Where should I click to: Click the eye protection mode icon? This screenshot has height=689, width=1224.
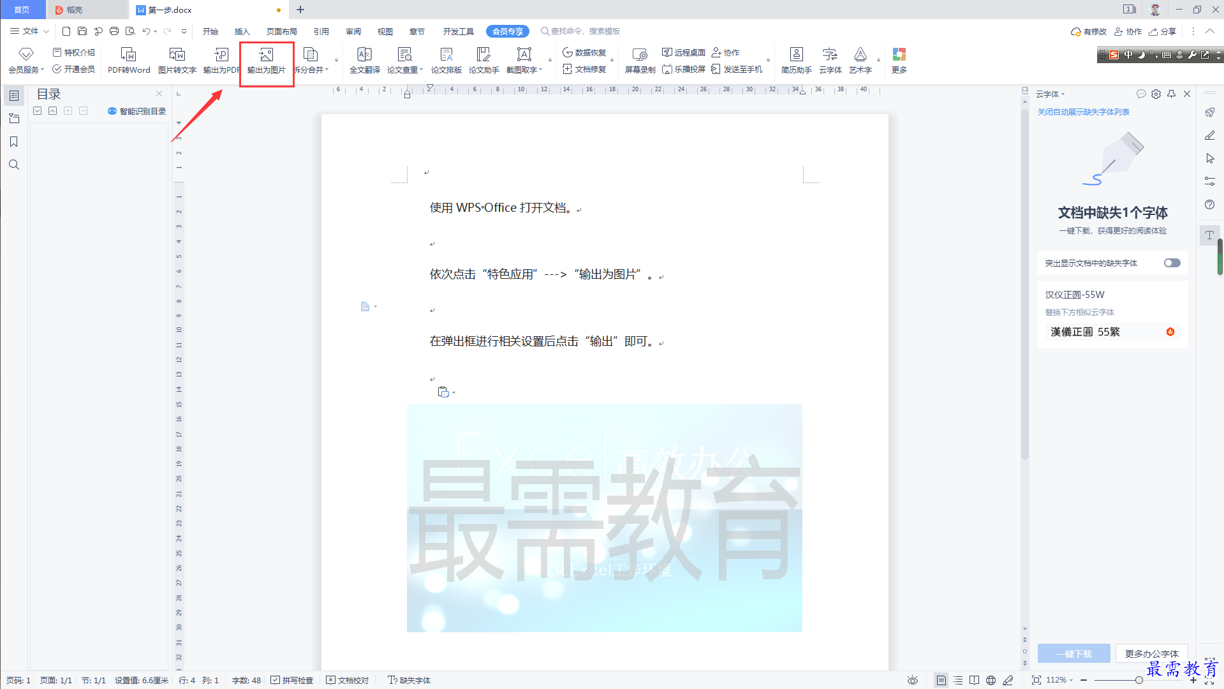[913, 680]
